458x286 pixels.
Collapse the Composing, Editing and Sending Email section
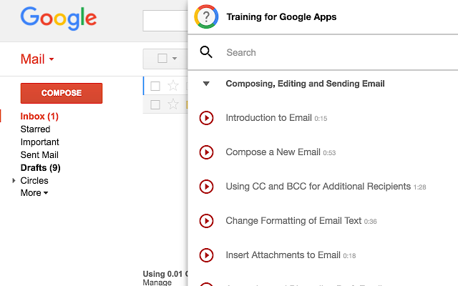pos(206,84)
